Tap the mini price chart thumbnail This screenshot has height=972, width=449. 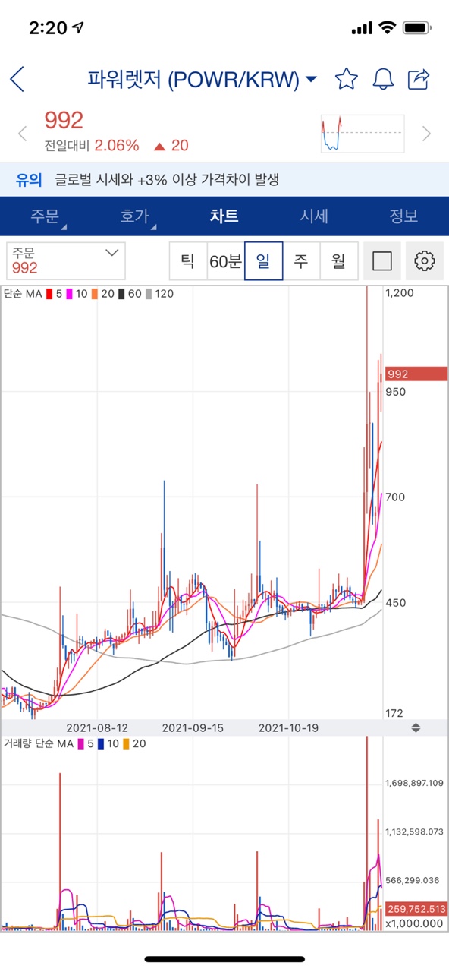363,134
